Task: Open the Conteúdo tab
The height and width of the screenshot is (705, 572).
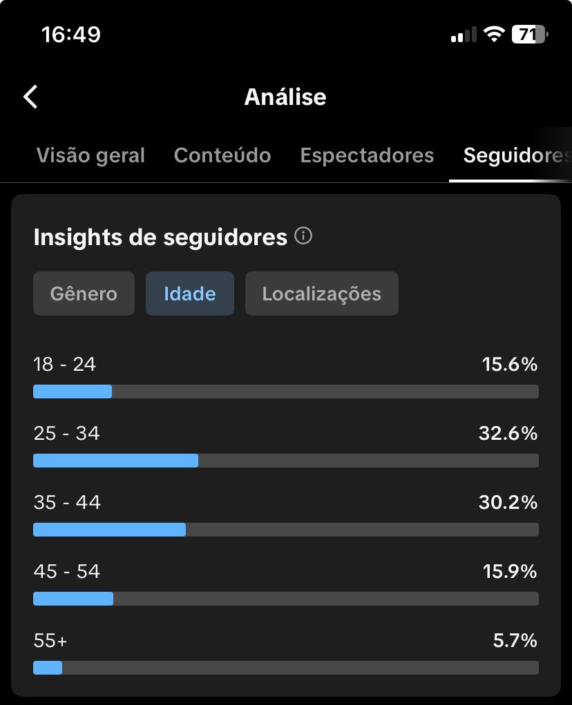Action: (x=222, y=155)
